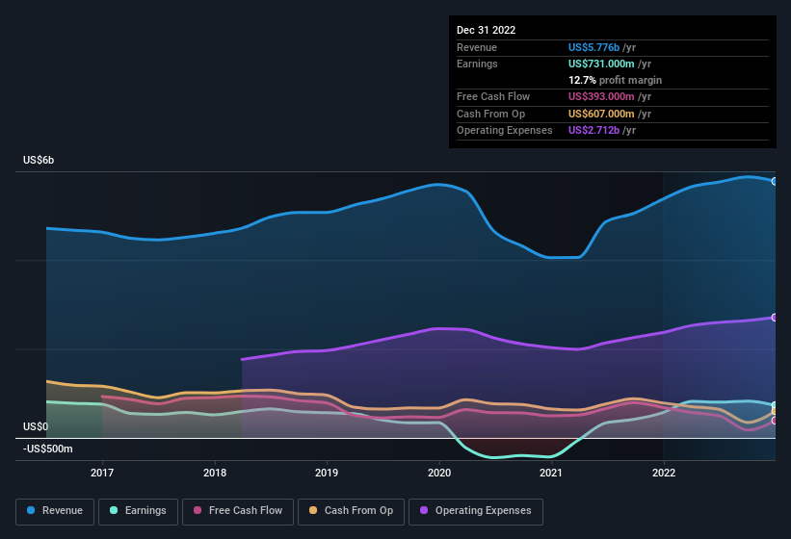Click the 2020 x-axis label
The height and width of the screenshot is (539, 791).
click(x=439, y=473)
